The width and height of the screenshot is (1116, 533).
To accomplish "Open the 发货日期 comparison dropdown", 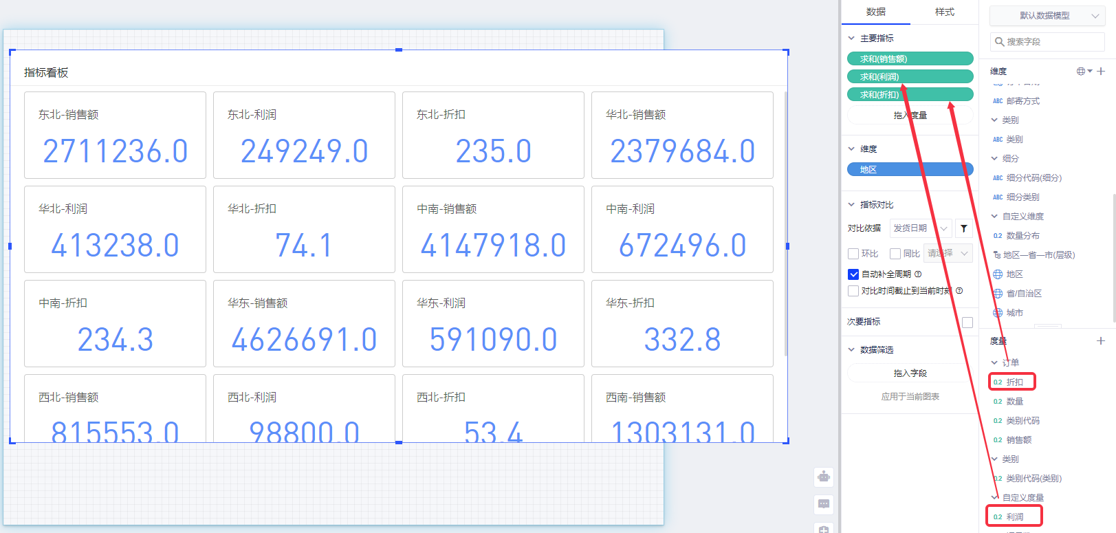I will (x=921, y=228).
